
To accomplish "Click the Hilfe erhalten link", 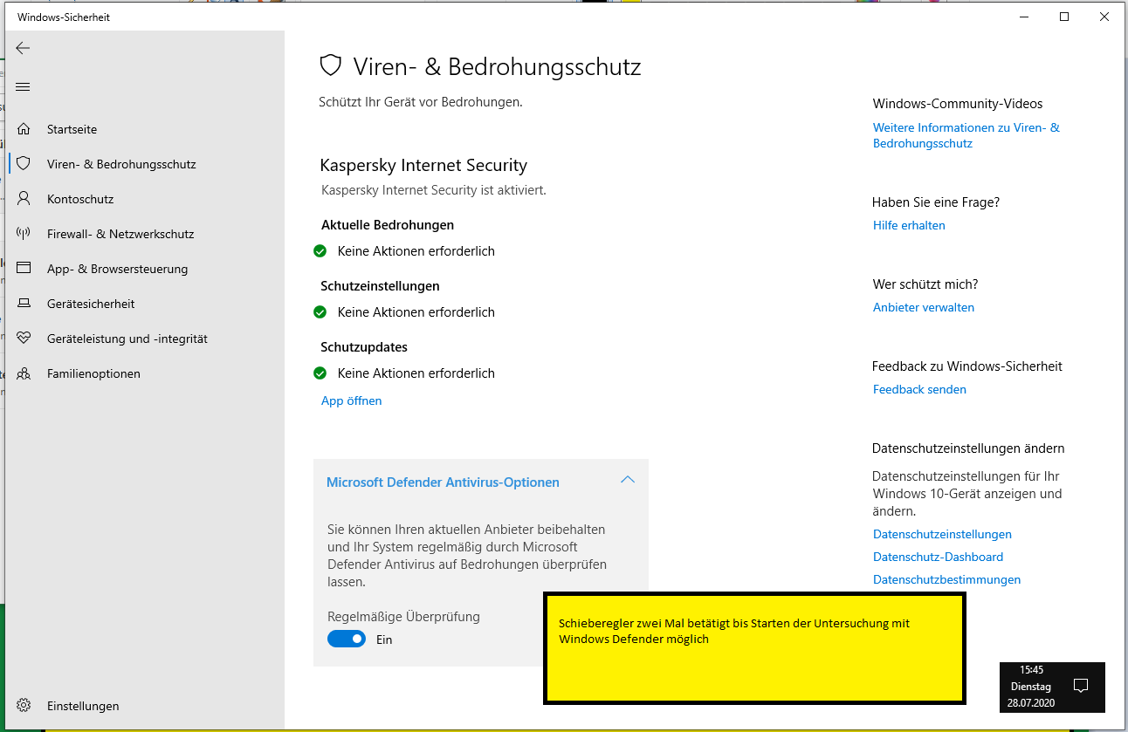I will [x=909, y=225].
